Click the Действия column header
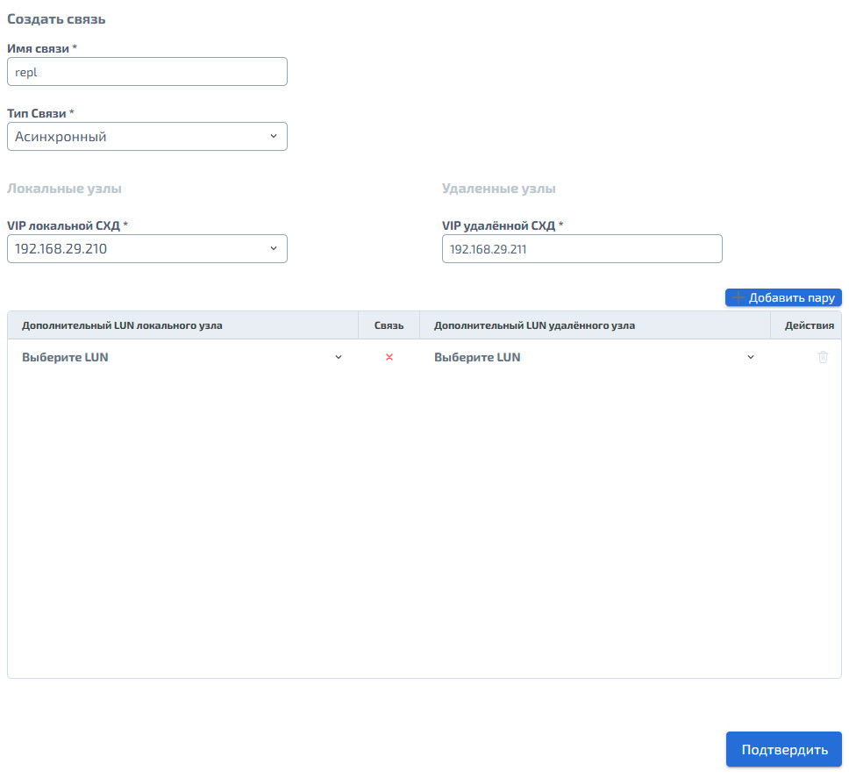849x778 pixels. (809, 325)
